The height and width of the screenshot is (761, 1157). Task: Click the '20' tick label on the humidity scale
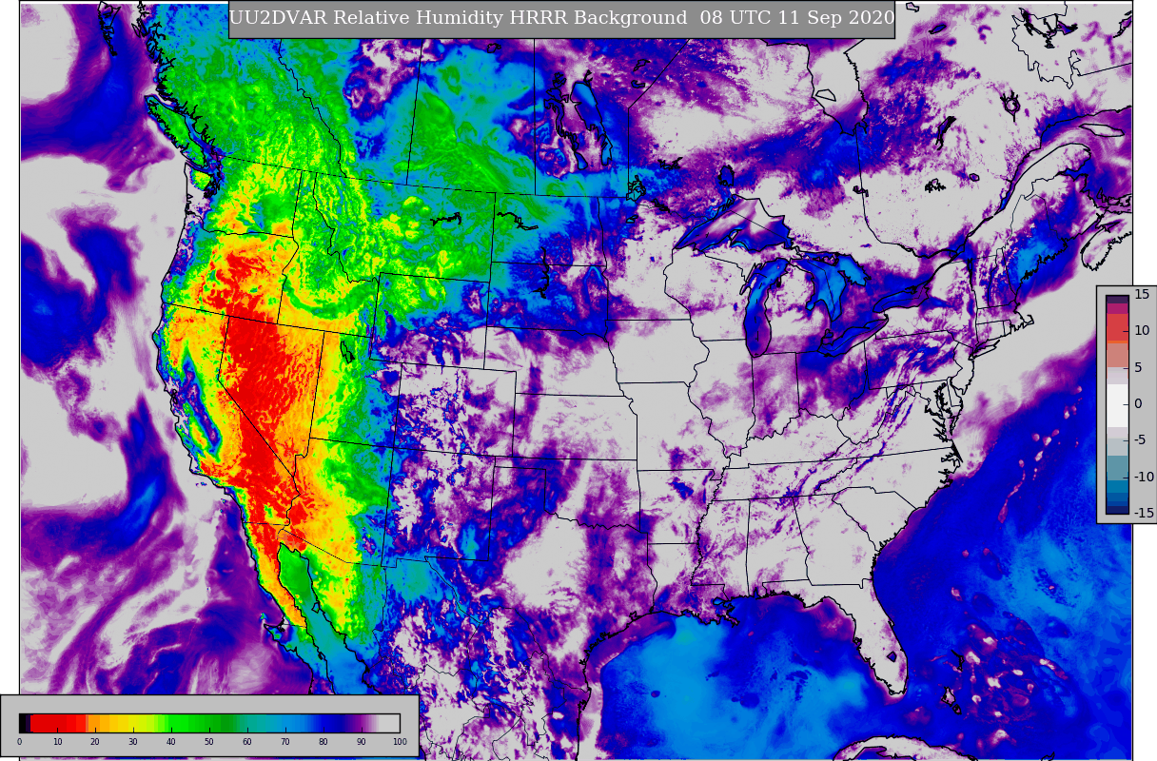click(x=95, y=742)
